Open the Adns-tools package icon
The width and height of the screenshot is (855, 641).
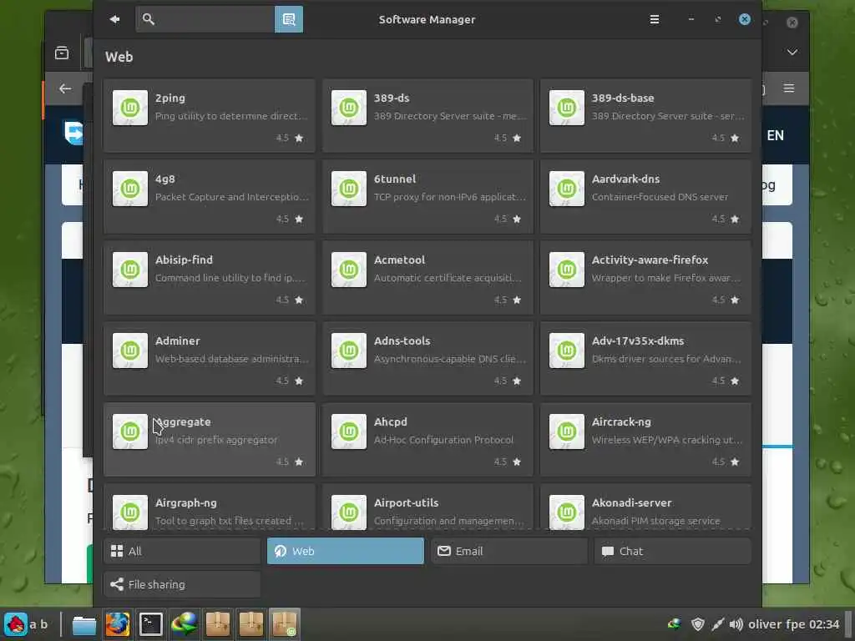tap(348, 351)
